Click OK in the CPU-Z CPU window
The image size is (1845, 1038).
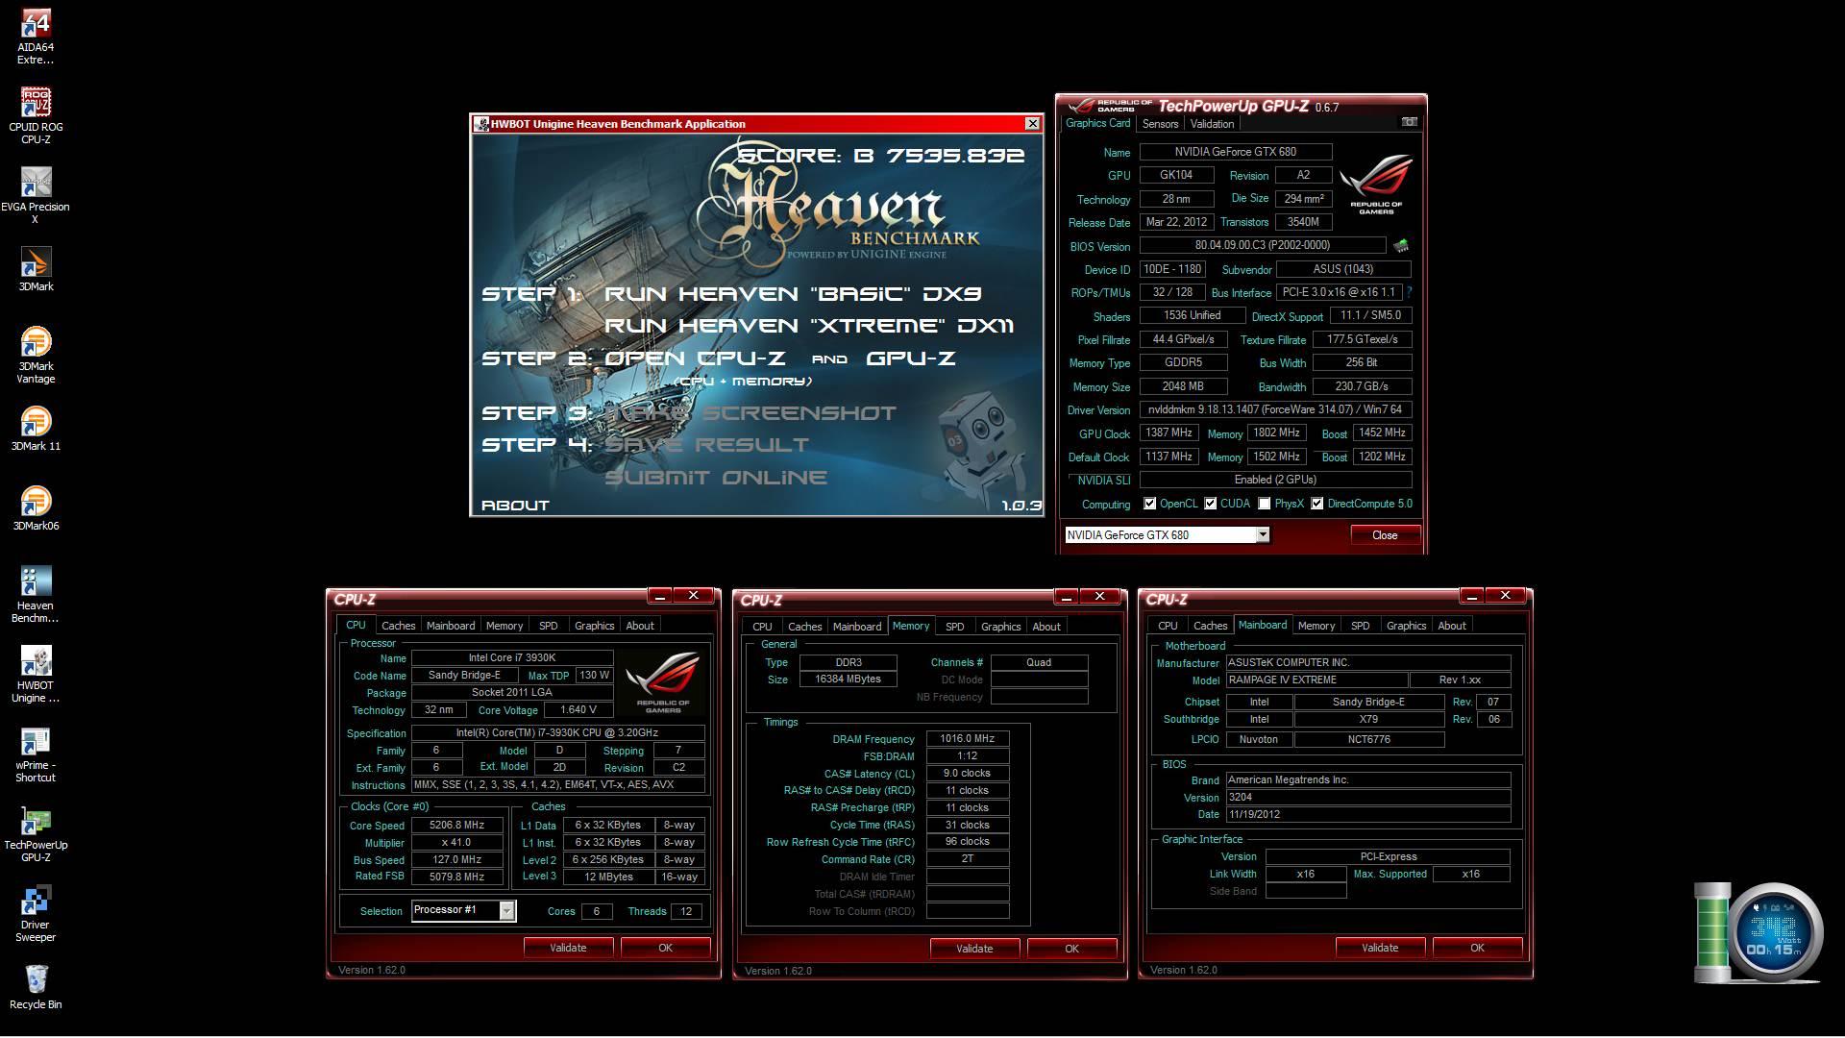pos(665,948)
